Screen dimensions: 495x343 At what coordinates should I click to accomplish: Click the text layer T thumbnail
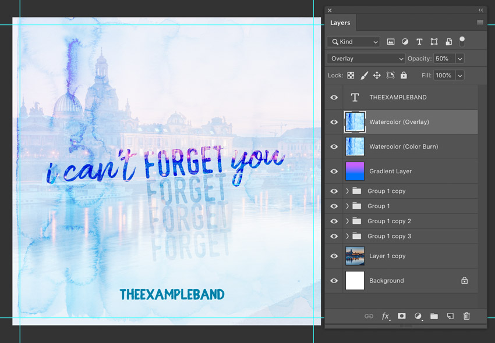pos(355,98)
